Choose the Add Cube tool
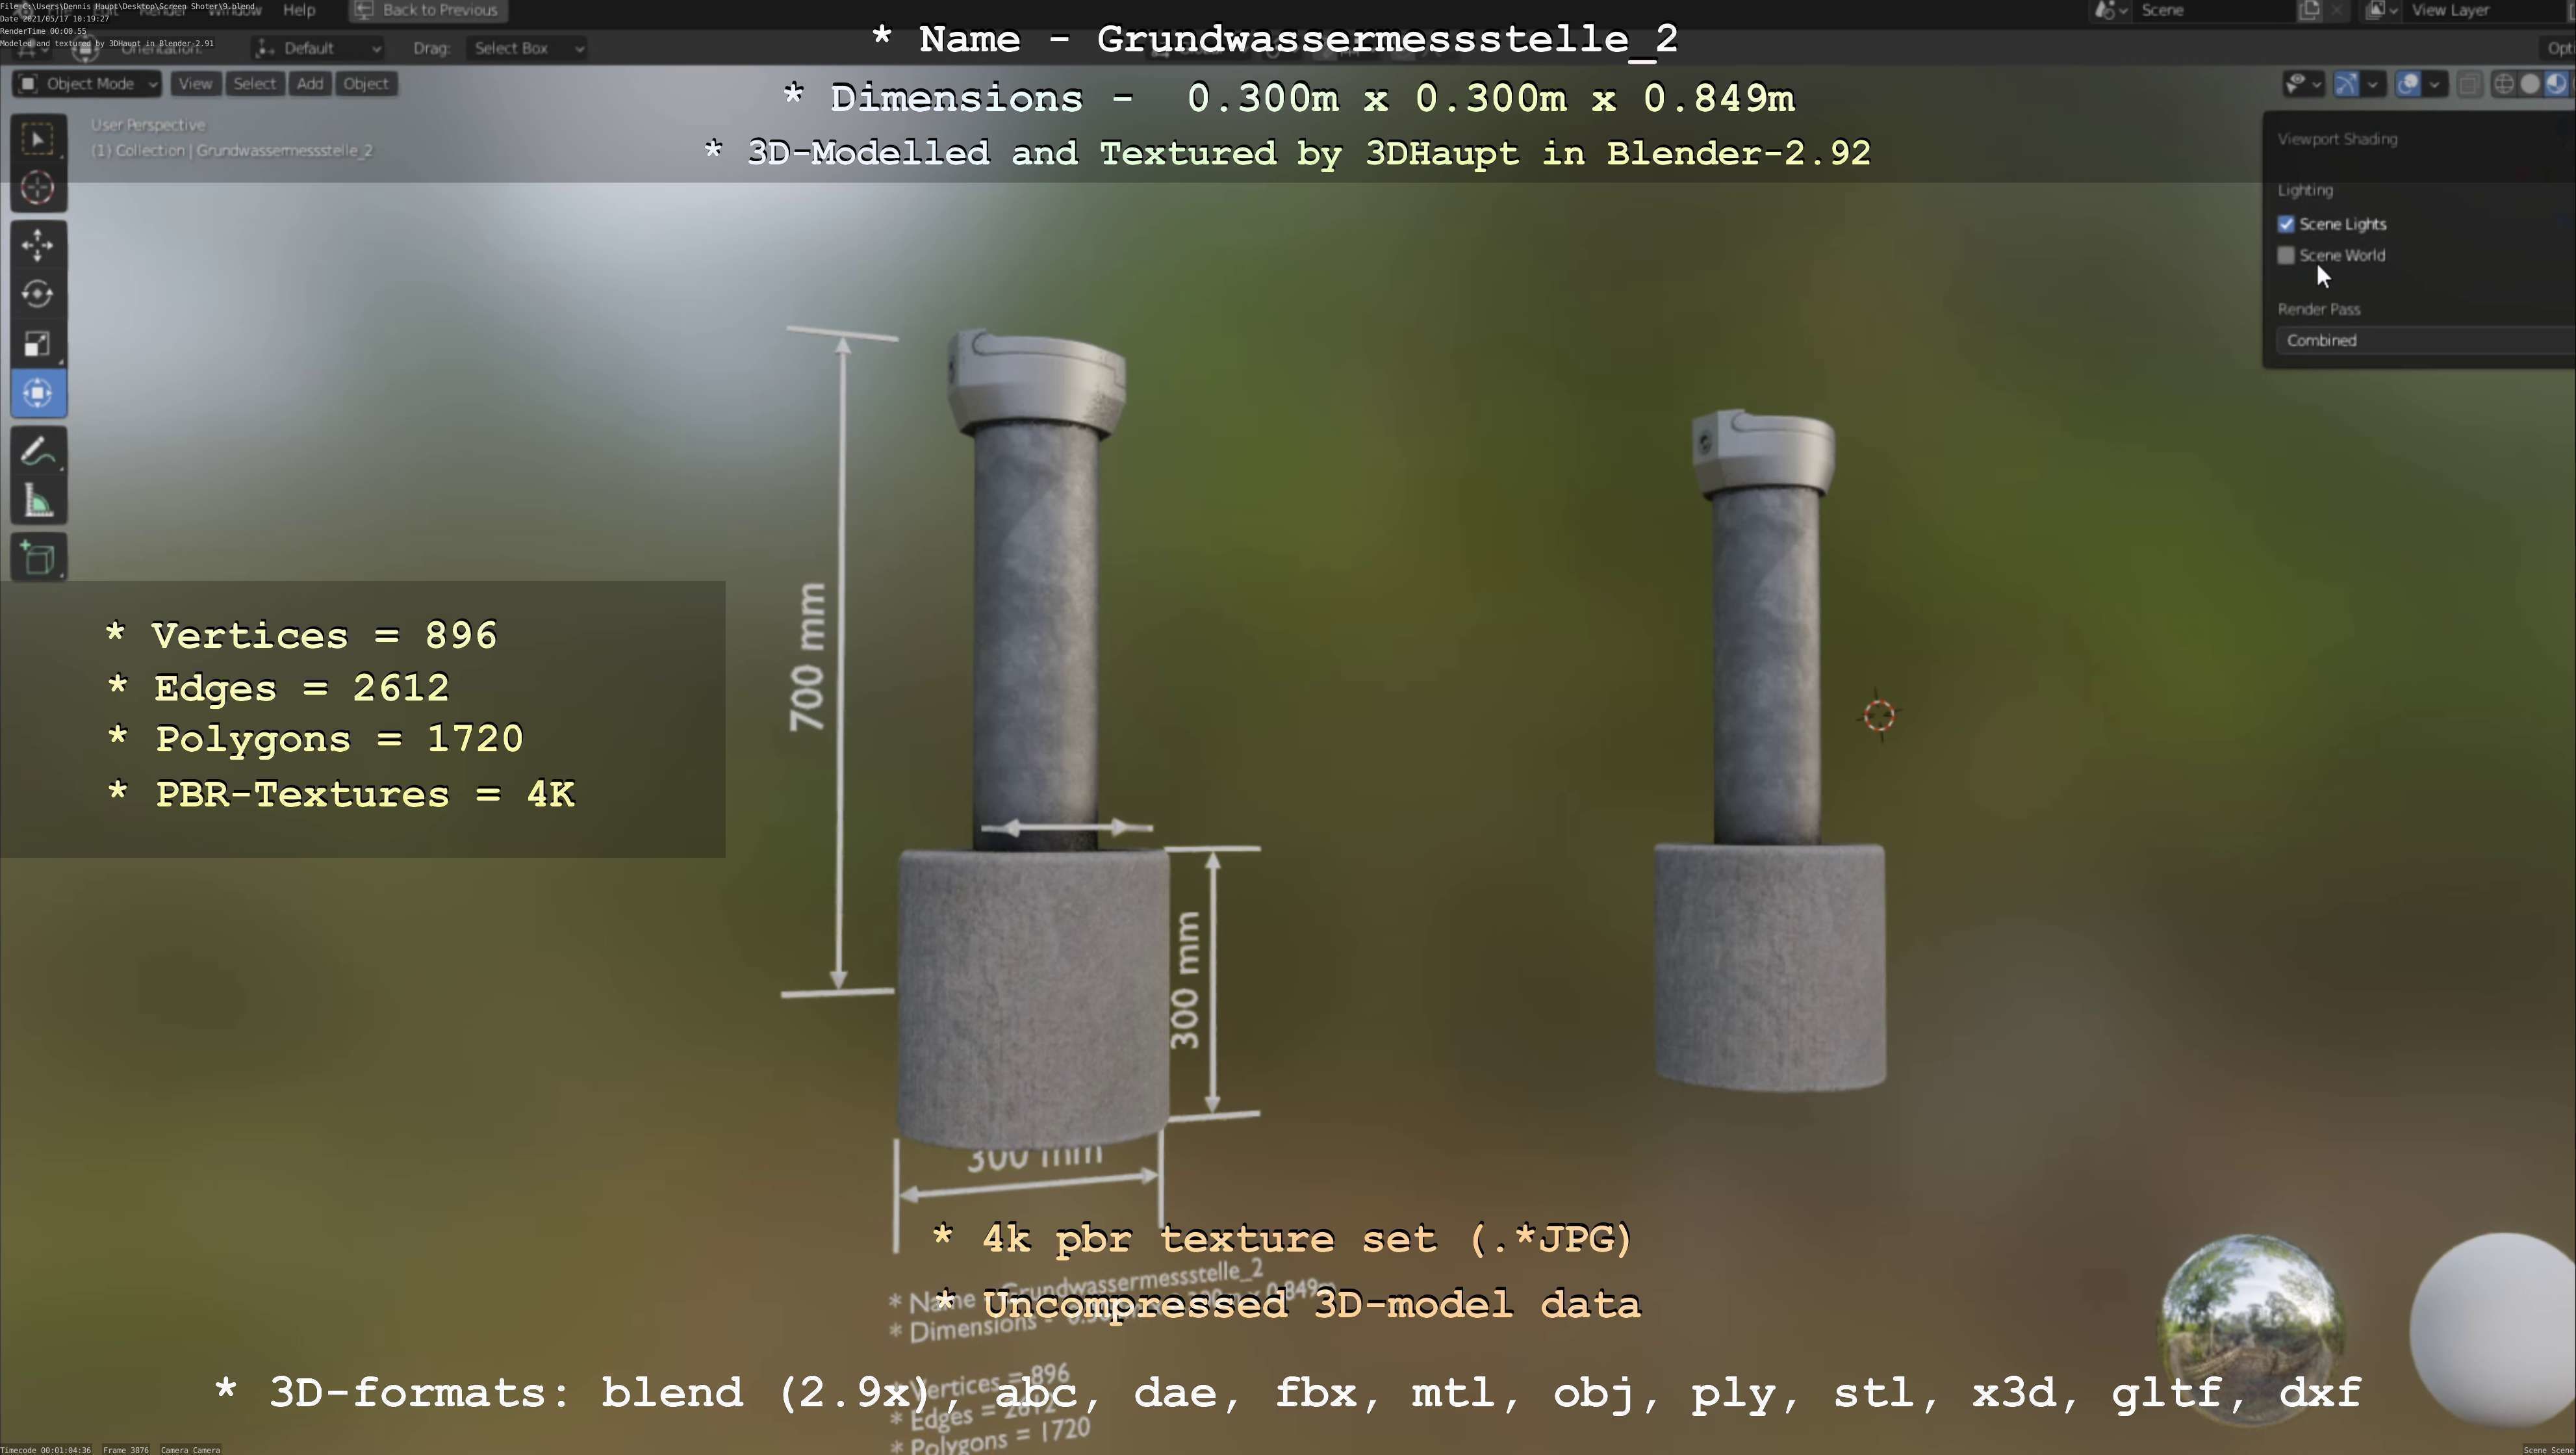The width and height of the screenshot is (2576, 1455). click(38, 558)
